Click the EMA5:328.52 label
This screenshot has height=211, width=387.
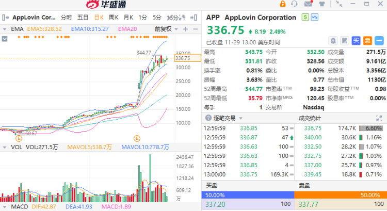click(44, 29)
